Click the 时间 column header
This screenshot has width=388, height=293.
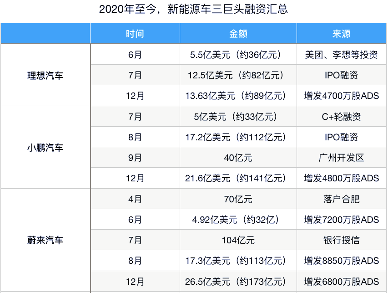coord(135,34)
